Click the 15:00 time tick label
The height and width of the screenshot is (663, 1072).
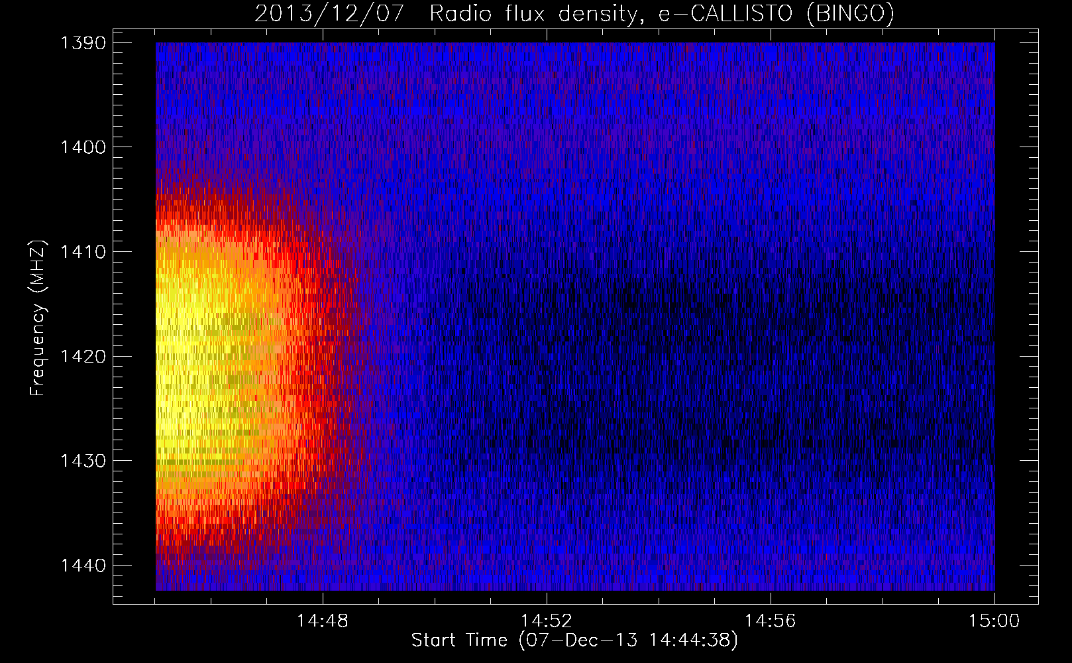[994, 621]
